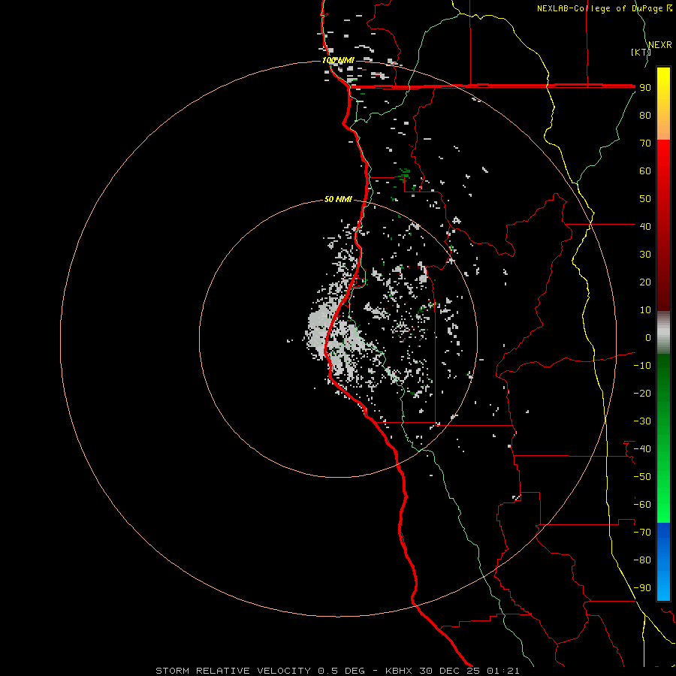676x676 pixels.
Task: Click the 0 value on velocity scale
Action: [x=648, y=337]
